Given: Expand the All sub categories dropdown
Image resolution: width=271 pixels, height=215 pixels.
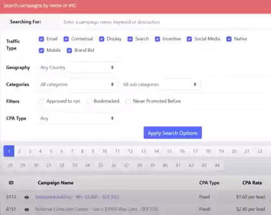Looking at the screenshot, I should click(x=160, y=84).
